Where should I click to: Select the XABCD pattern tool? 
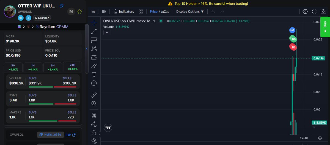[94, 49]
